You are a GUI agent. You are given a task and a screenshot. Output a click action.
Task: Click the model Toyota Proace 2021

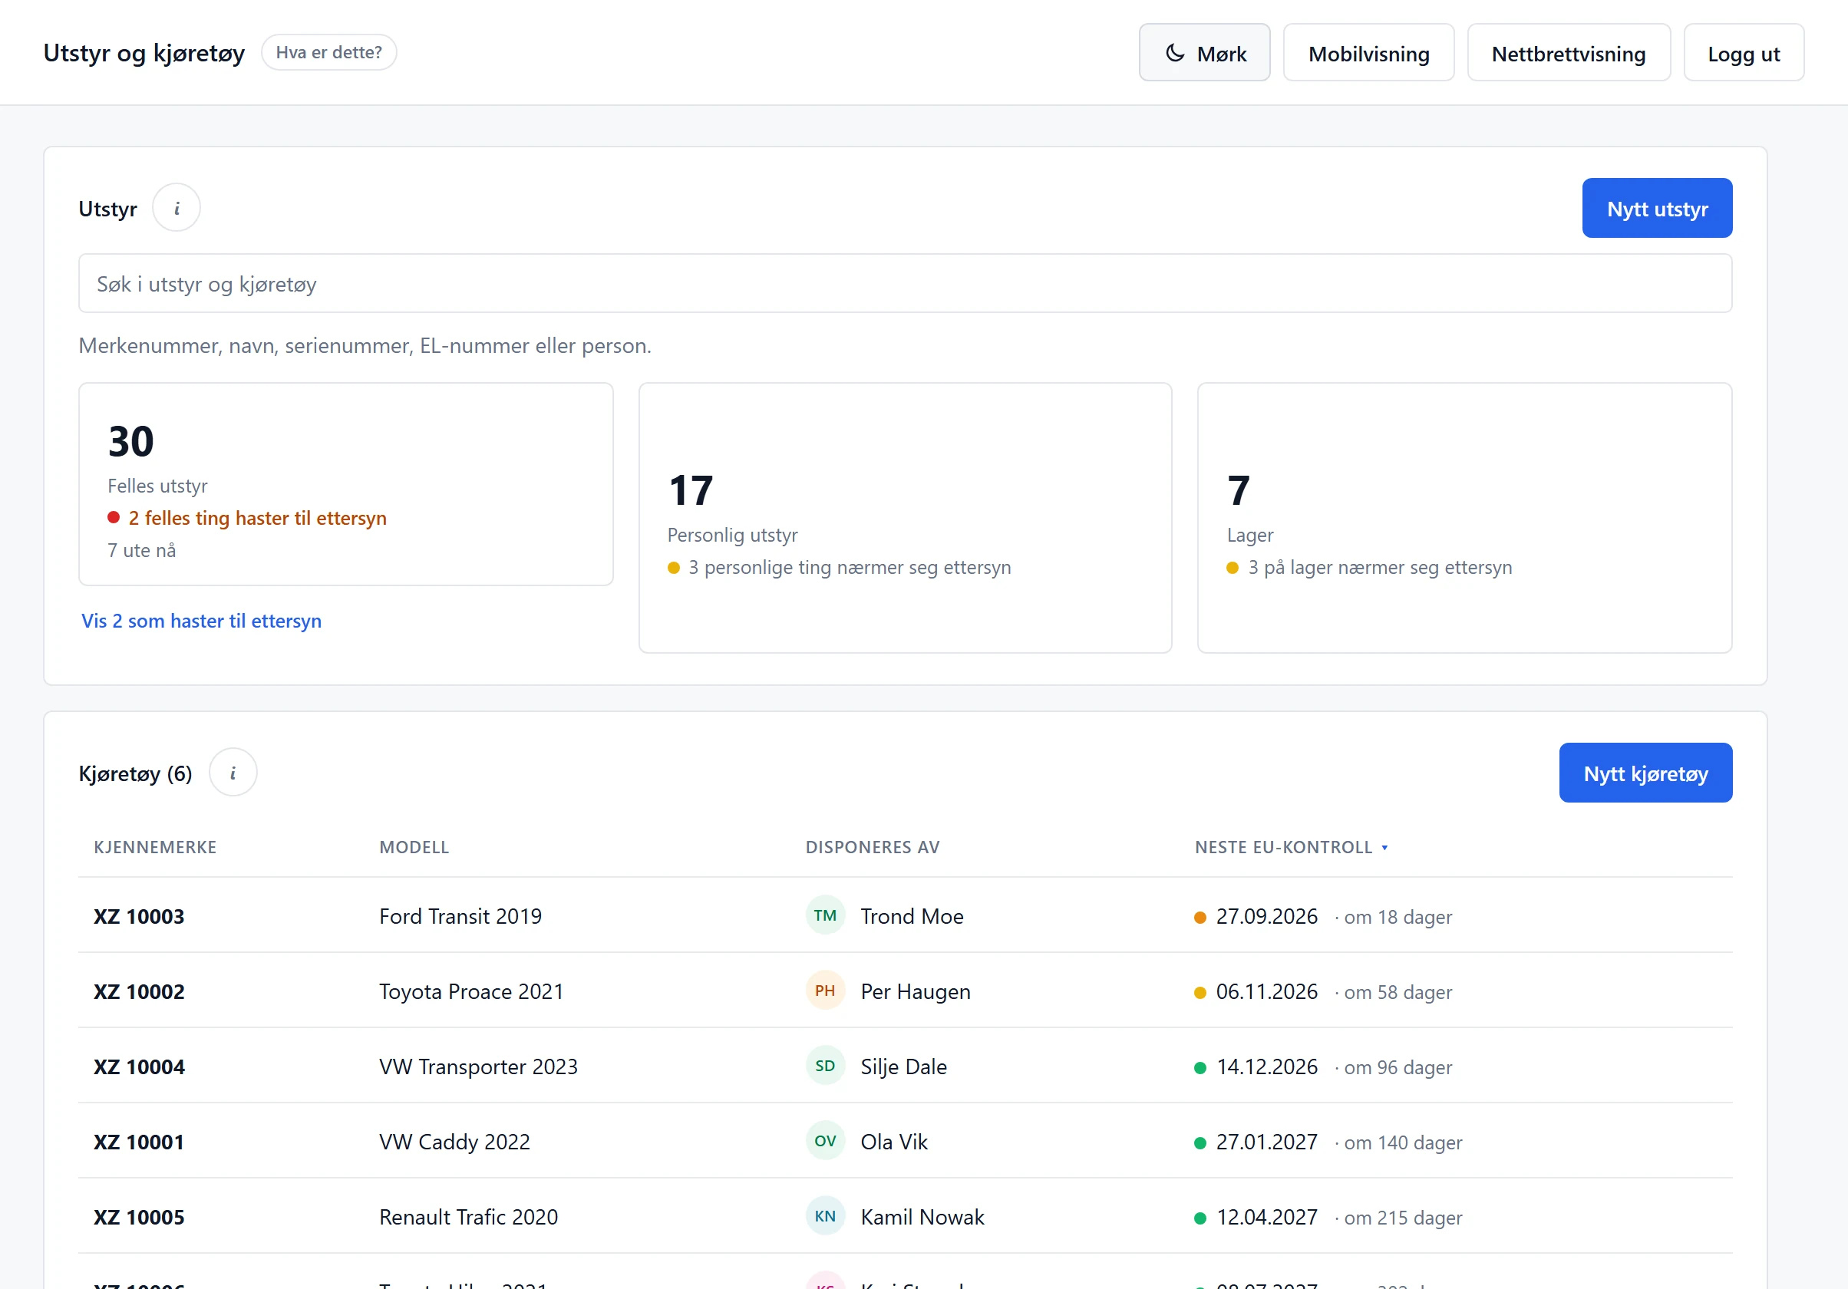click(x=472, y=991)
